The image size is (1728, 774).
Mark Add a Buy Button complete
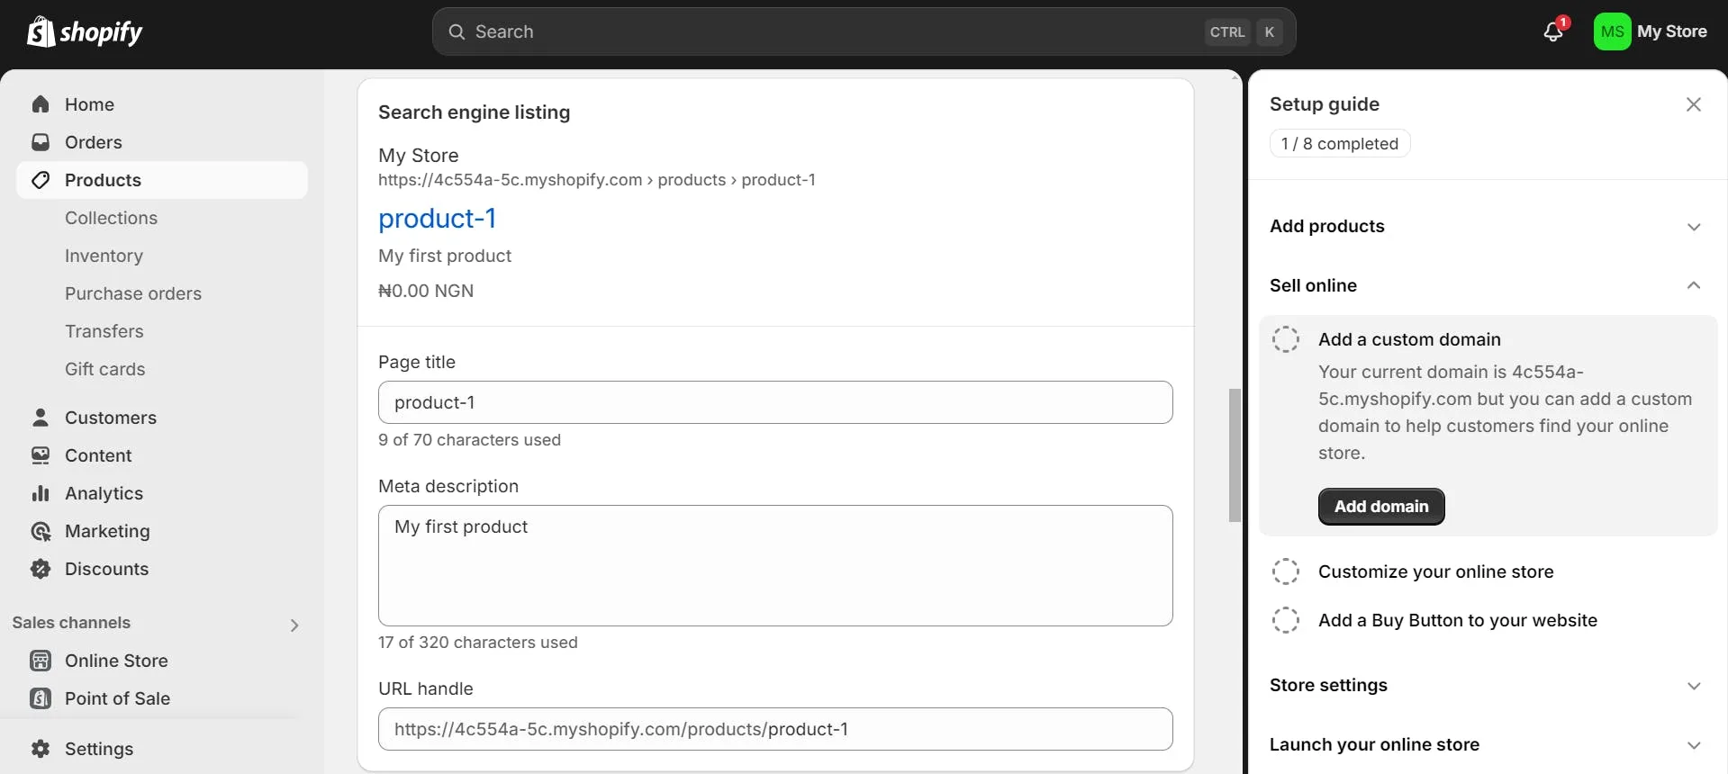pyautogui.click(x=1286, y=620)
